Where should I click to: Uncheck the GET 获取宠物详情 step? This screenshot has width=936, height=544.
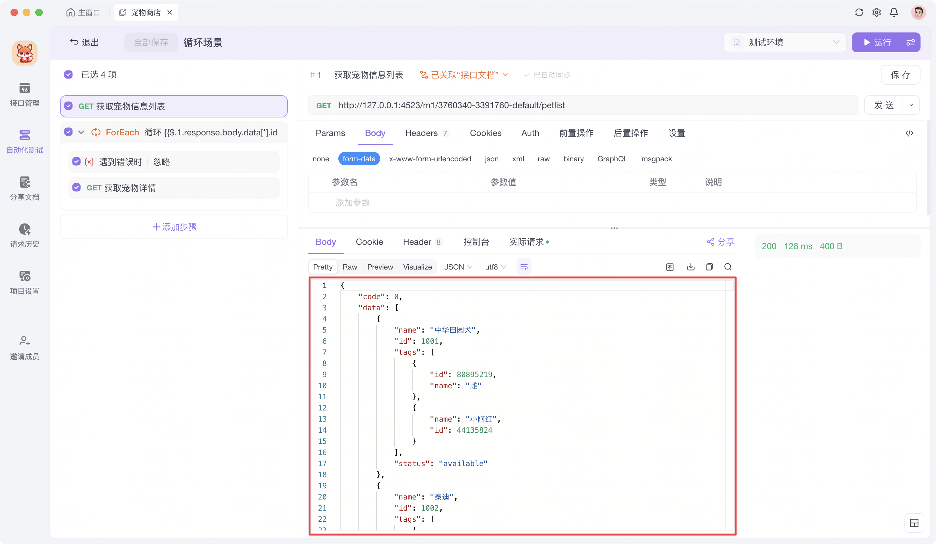coord(76,188)
